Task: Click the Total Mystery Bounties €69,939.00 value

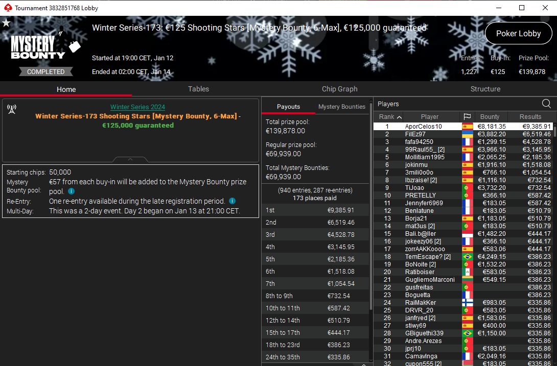Action: coord(283,177)
